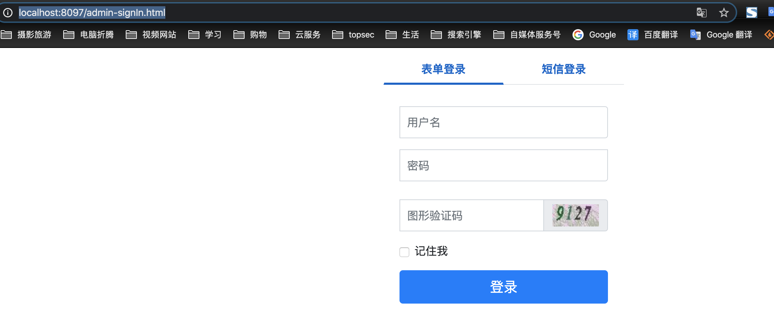774x314 pixels.
Task: Click the Google 翻译 bookmark icon
Action: coord(695,35)
